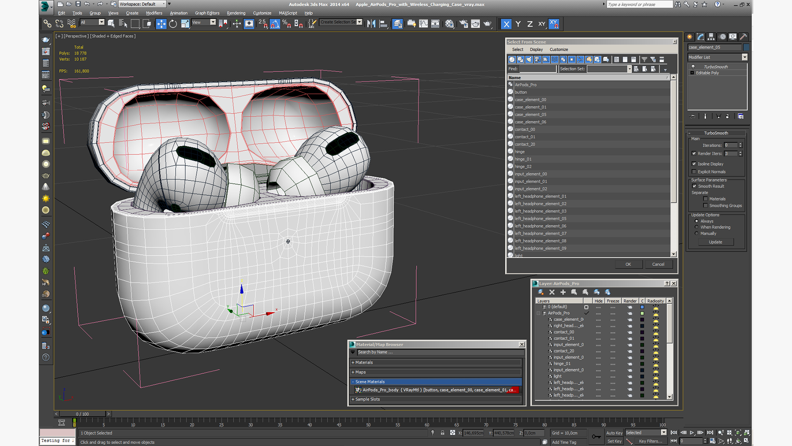The image size is (792, 446).
Task: Open the MAXScript menu
Action: click(x=288, y=13)
